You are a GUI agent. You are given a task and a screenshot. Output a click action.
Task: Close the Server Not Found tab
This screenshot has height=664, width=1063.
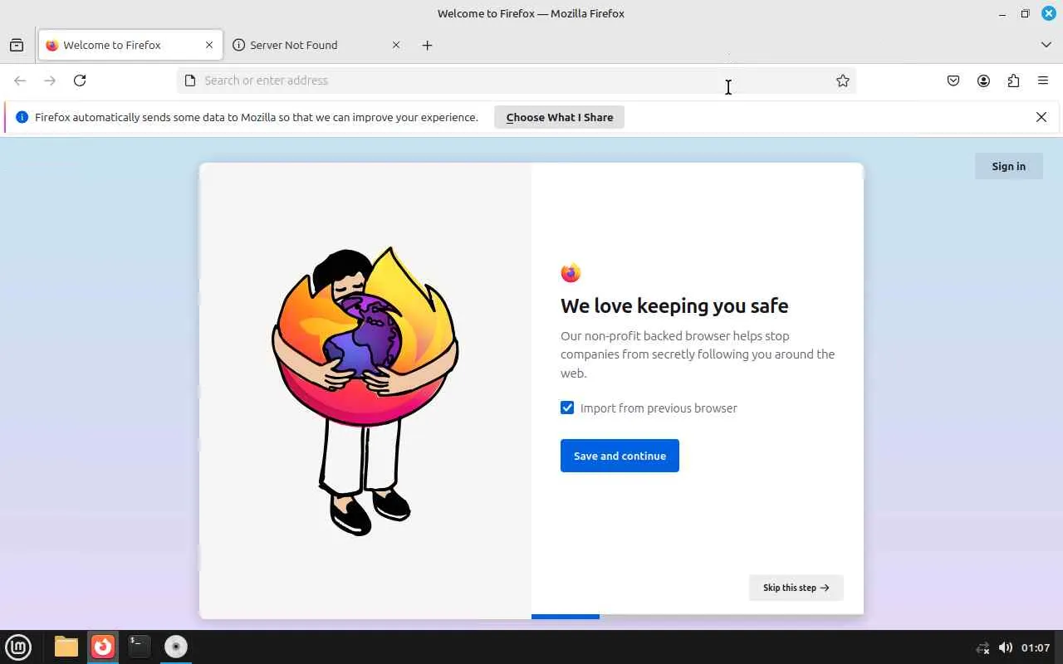pos(396,45)
